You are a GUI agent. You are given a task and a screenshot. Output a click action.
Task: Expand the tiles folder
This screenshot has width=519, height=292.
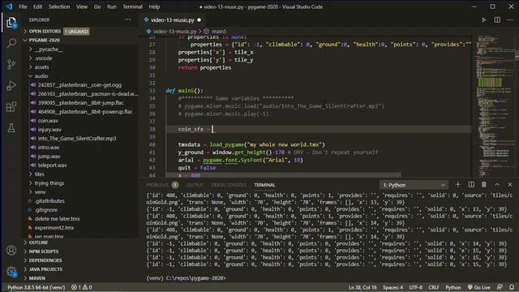[x=40, y=174]
